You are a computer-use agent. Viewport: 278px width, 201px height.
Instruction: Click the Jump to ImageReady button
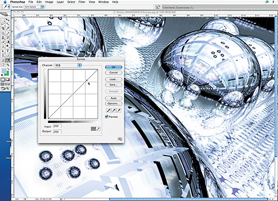5,88
